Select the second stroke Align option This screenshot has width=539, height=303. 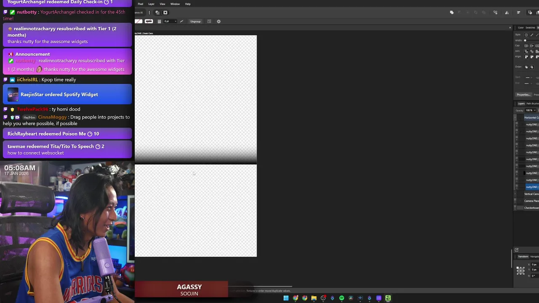click(531, 56)
